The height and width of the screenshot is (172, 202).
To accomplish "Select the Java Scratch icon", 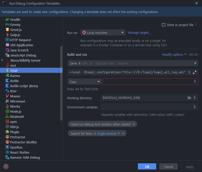I will tap(7, 50).
